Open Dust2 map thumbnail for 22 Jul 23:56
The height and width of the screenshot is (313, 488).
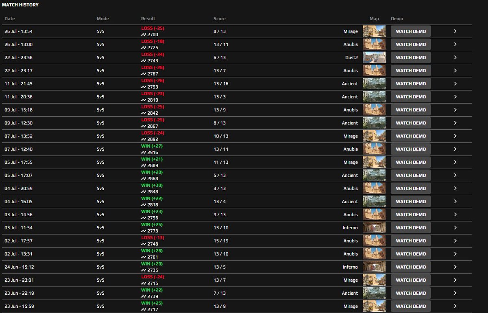[x=374, y=57]
